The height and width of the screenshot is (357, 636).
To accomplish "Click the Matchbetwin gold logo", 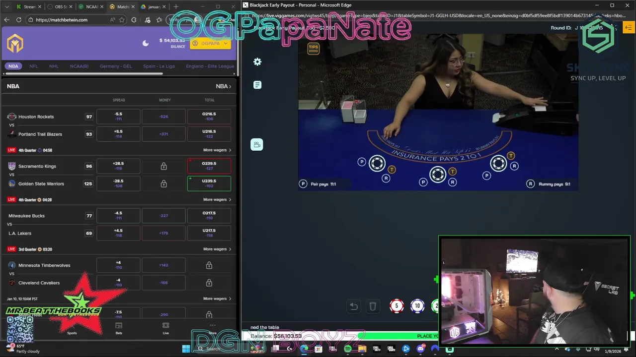I will pos(15,43).
